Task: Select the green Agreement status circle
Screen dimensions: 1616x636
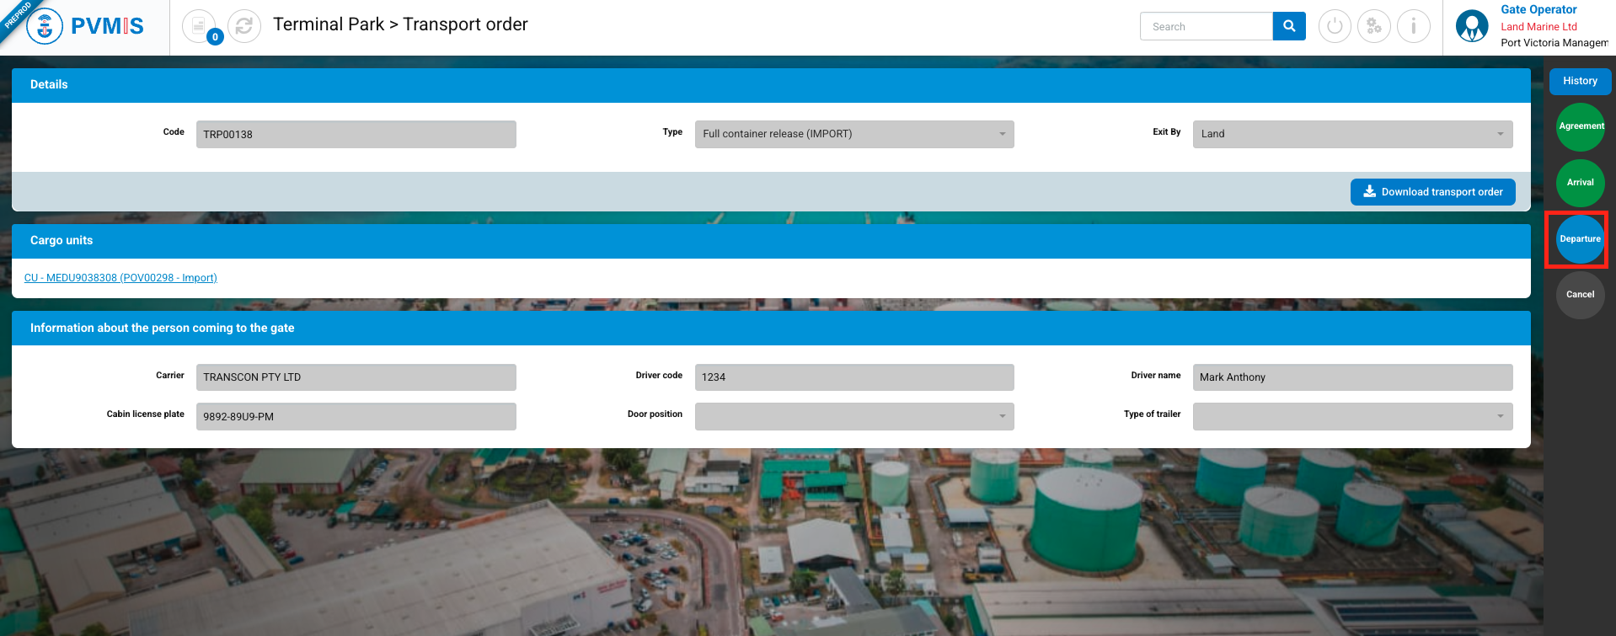Action: click(x=1580, y=126)
